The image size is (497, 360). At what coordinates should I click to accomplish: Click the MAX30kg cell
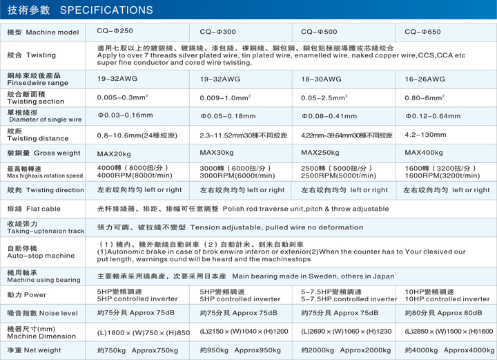pyautogui.click(x=217, y=153)
